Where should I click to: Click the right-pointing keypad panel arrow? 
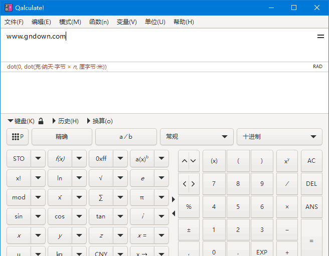click(x=174, y=199)
